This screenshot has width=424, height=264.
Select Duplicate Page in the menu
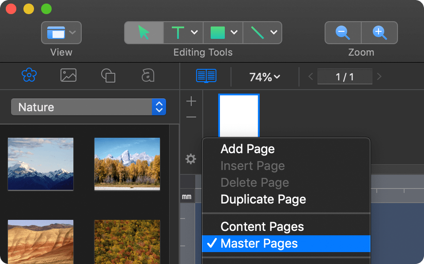(263, 199)
